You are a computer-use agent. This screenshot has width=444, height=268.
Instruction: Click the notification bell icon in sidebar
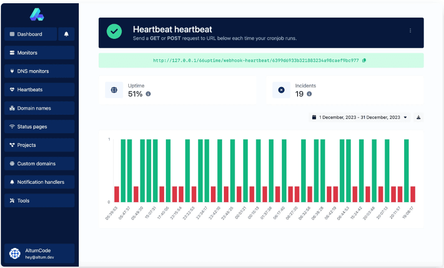pos(66,34)
